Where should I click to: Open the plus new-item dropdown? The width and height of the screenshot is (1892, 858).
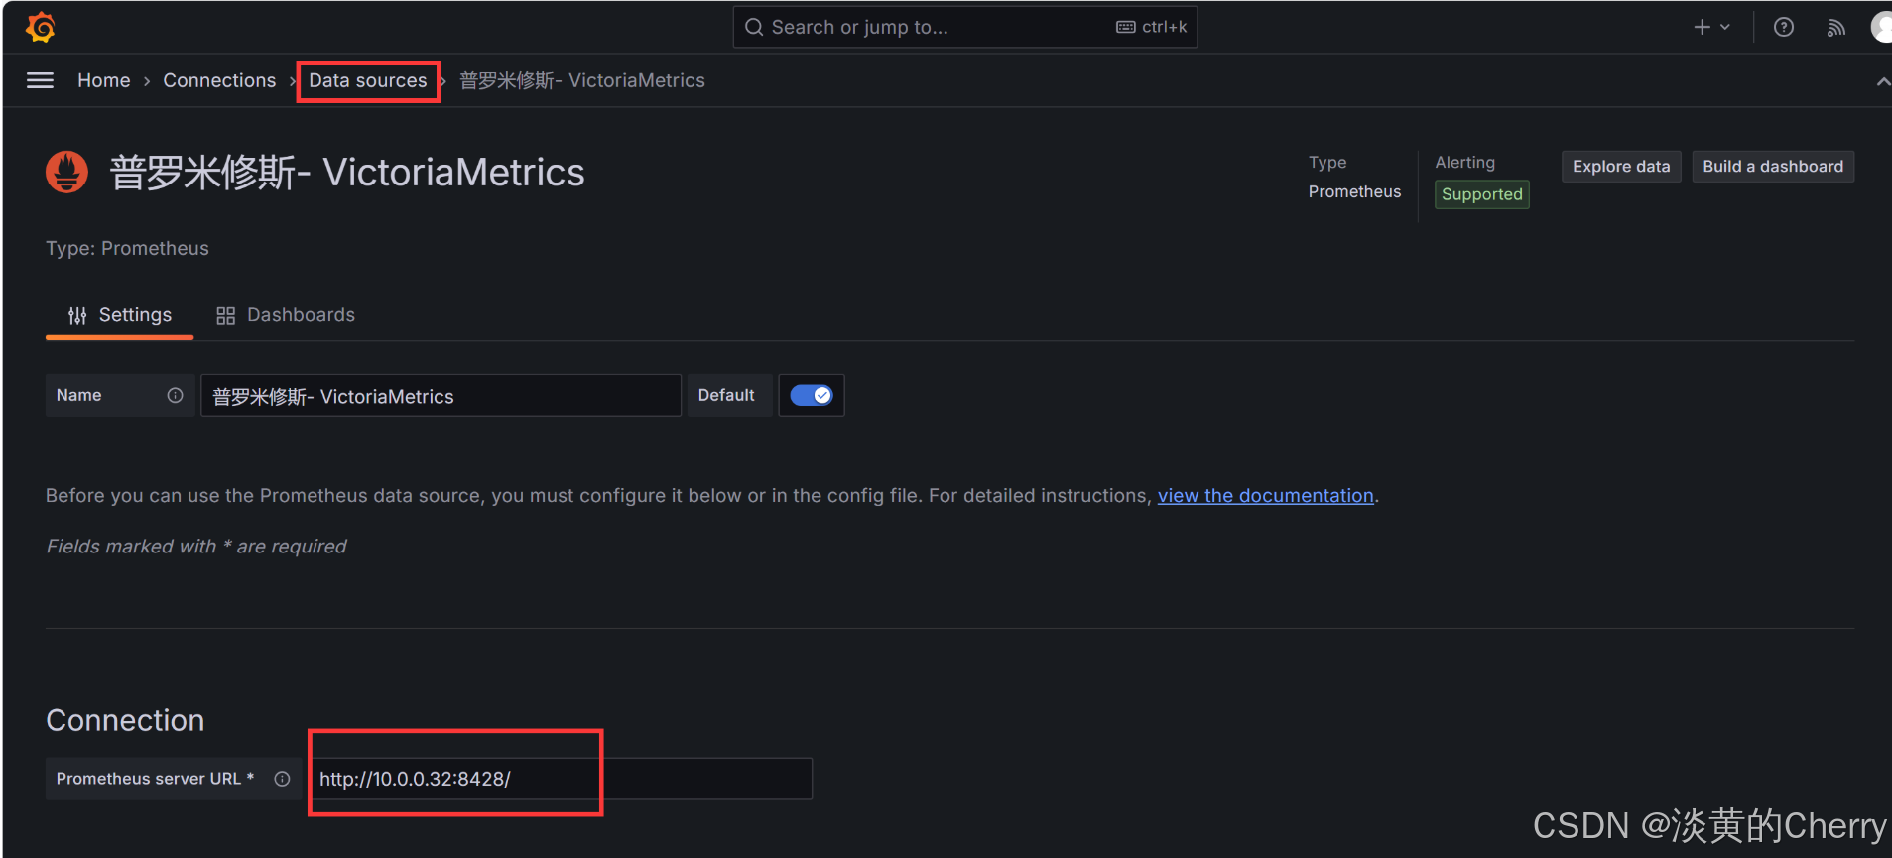(1711, 27)
